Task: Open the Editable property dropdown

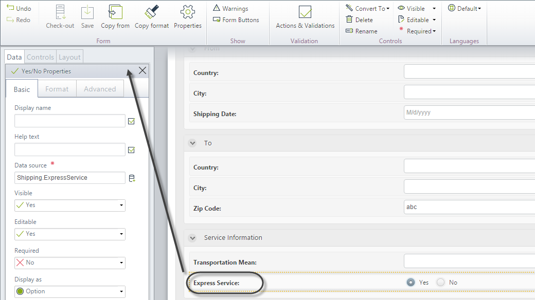Action: coord(69,234)
